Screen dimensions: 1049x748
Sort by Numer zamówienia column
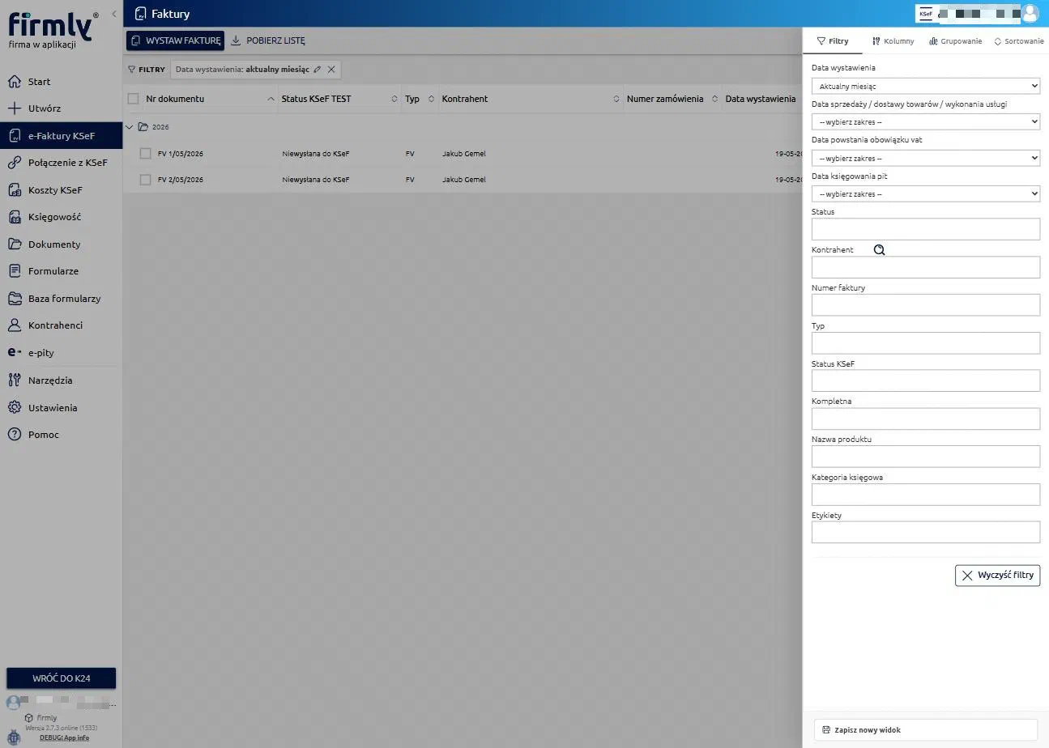(x=714, y=99)
